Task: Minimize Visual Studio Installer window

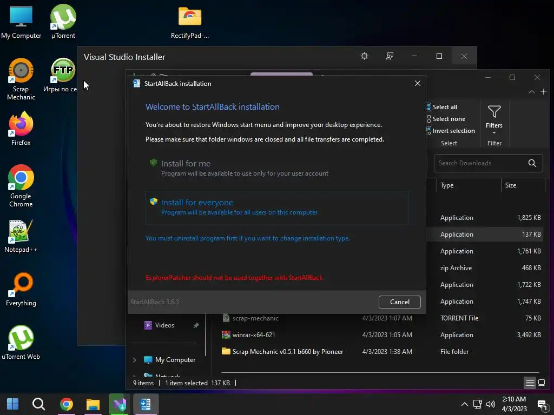Action: [414, 56]
